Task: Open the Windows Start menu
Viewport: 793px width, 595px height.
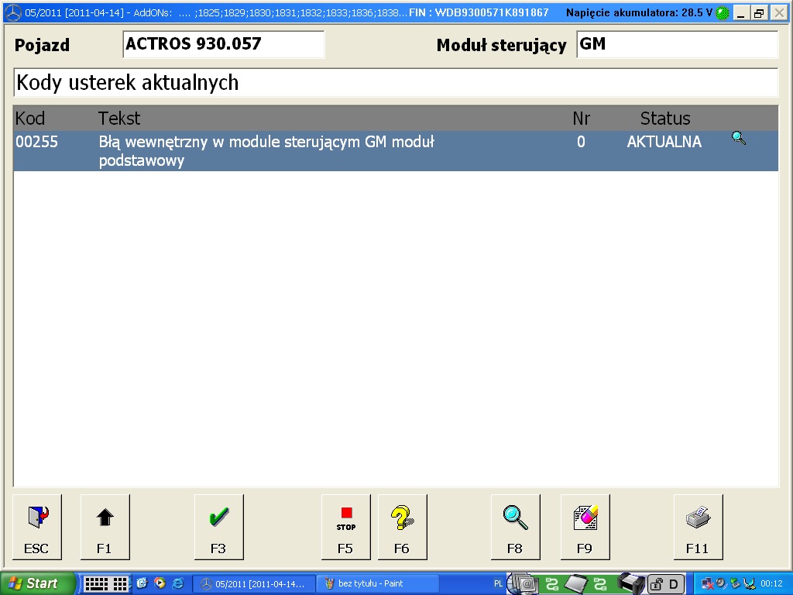Action: click(x=37, y=583)
